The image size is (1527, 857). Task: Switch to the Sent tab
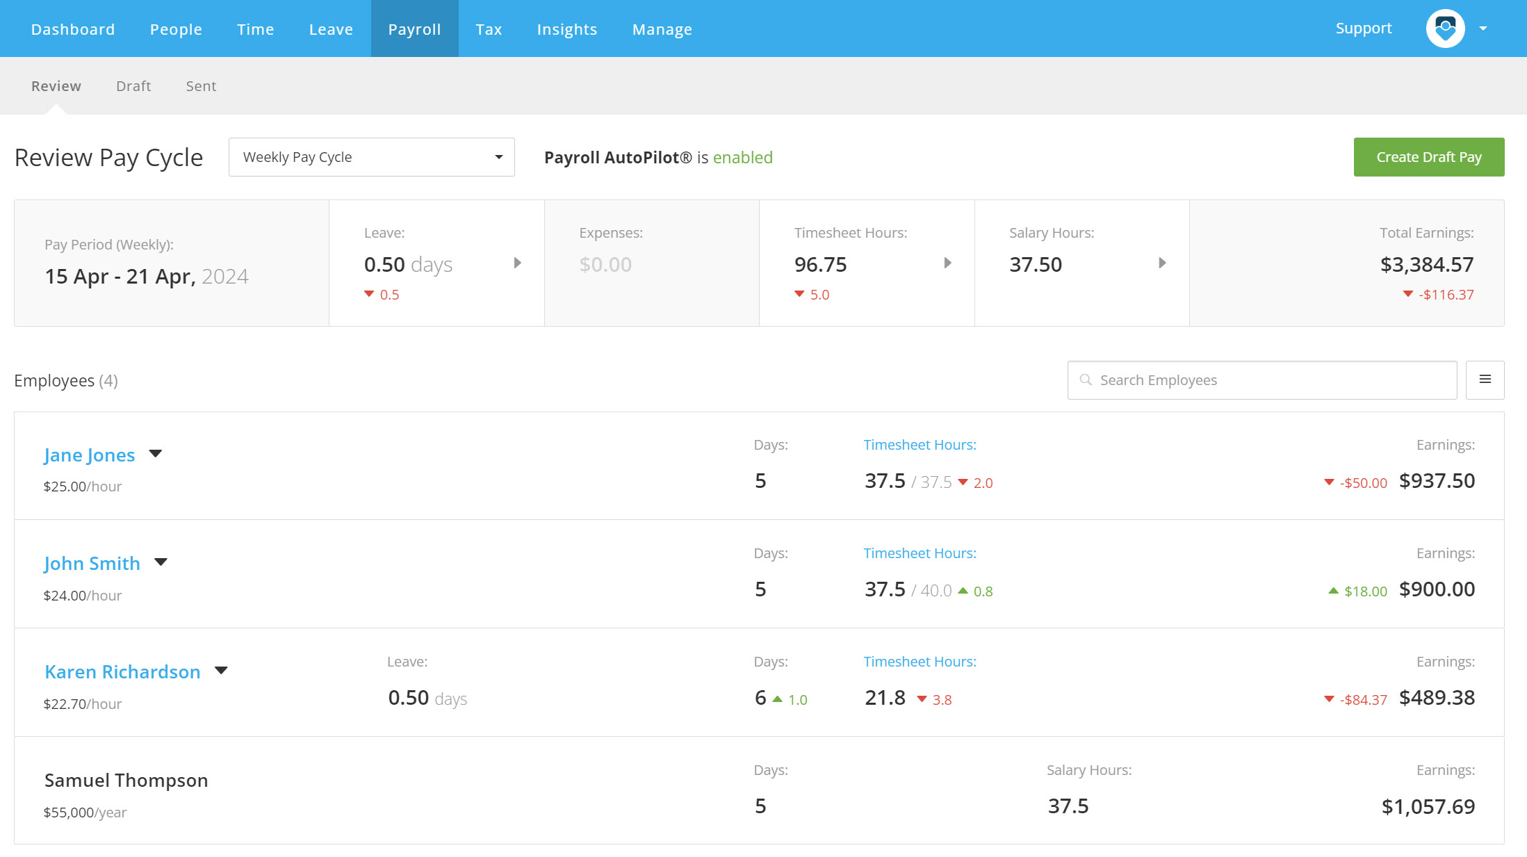201,86
